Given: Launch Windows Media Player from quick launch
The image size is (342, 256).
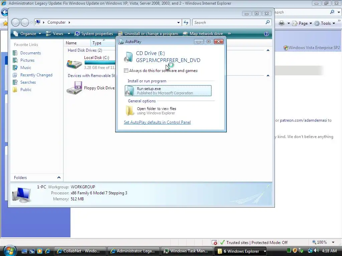Looking at the screenshot, I should click(40, 251).
